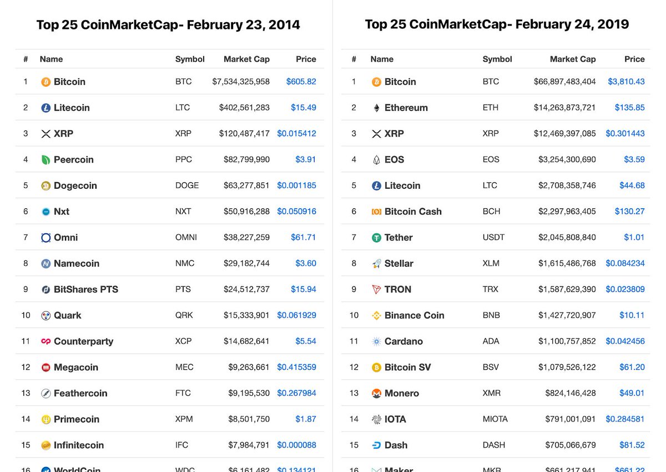Click the February 24, 2019 table title

(497, 24)
